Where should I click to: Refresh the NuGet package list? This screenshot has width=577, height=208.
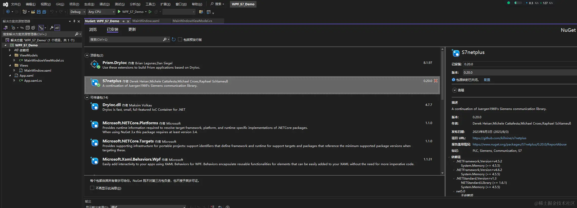(174, 40)
